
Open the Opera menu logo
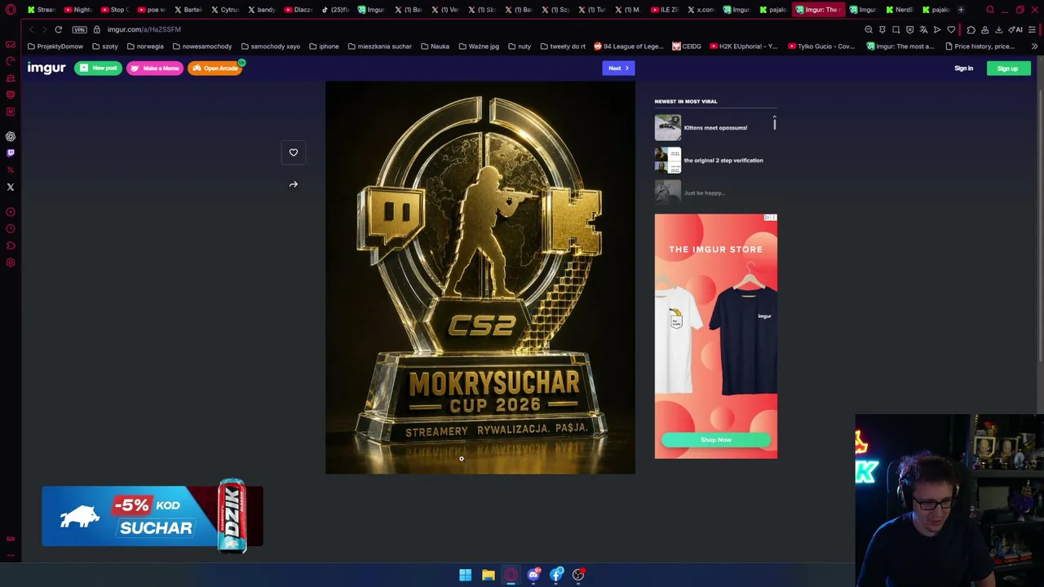point(11,10)
